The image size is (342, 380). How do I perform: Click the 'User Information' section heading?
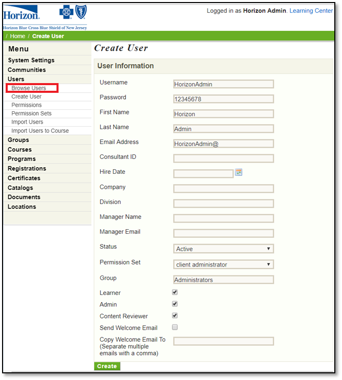(125, 66)
